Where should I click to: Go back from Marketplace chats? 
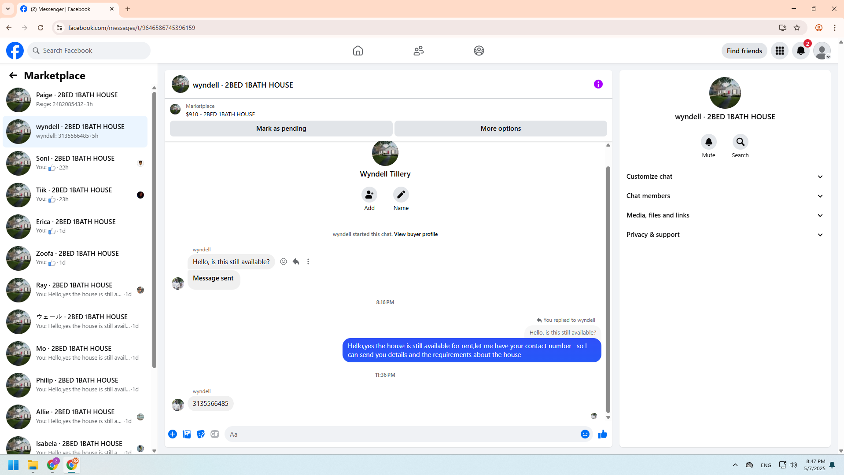click(x=13, y=75)
